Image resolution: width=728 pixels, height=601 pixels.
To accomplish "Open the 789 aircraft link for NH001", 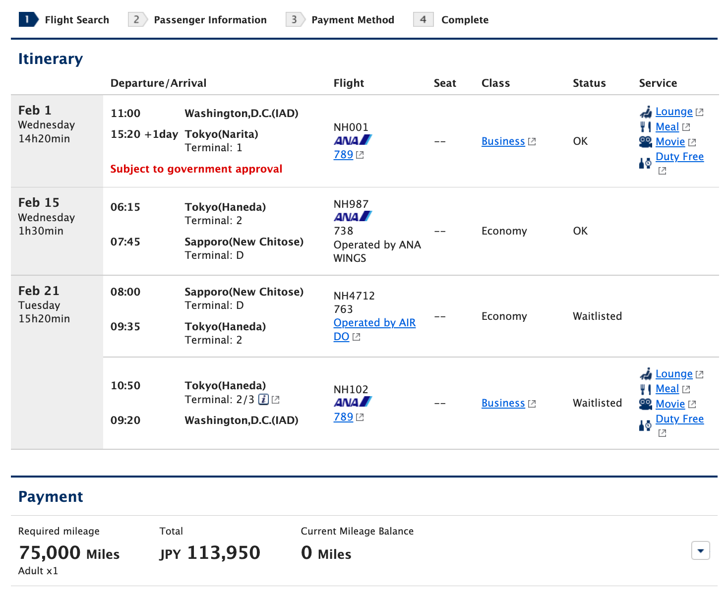I will pyautogui.click(x=343, y=155).
